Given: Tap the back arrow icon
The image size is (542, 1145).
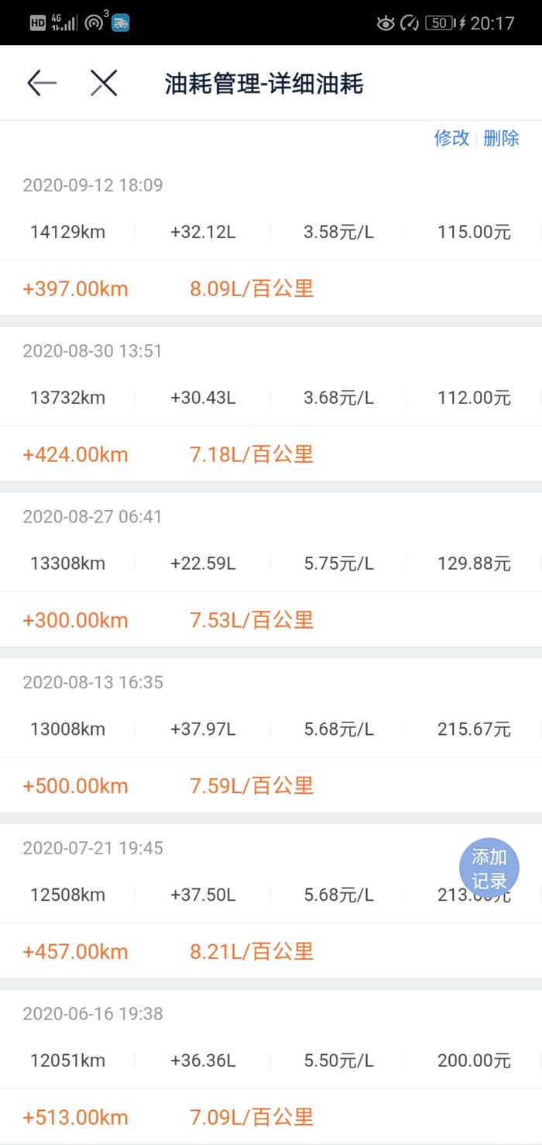Looking at the screenshot, I should 42,83.
